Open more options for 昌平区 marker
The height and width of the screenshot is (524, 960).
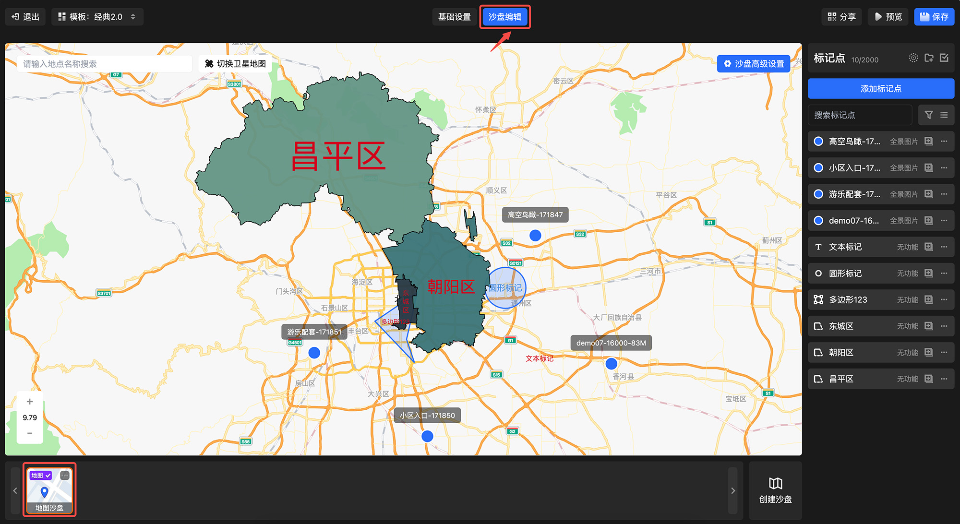point(944,379)
